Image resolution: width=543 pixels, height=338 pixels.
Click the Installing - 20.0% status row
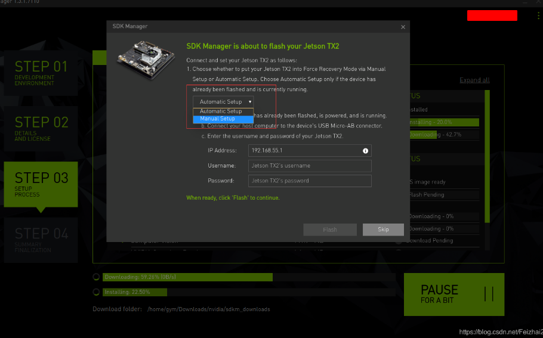tap(445, 122)
